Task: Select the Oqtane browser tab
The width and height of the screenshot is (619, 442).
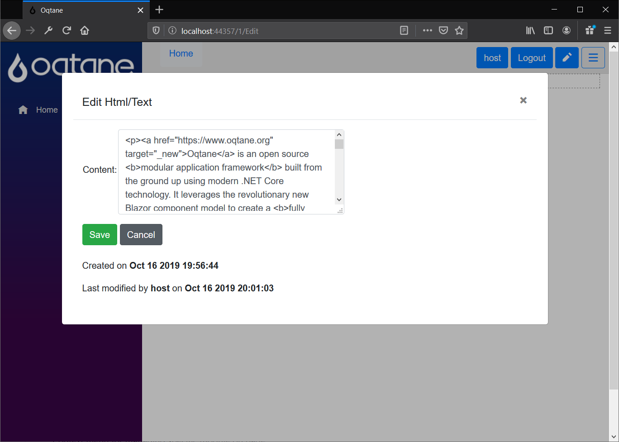Action: (81, 10)
